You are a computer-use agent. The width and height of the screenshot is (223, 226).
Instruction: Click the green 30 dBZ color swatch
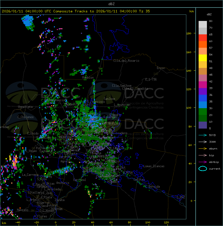[203, 112]
